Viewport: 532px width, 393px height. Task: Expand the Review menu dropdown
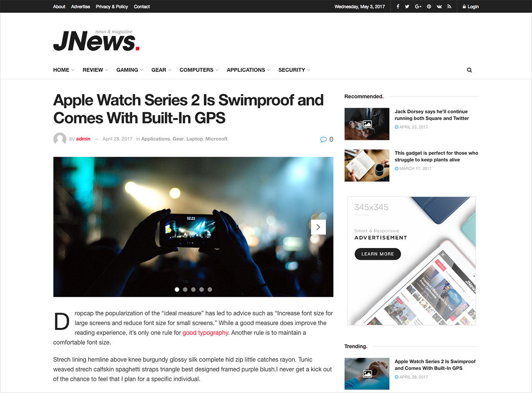click(95, 70)
